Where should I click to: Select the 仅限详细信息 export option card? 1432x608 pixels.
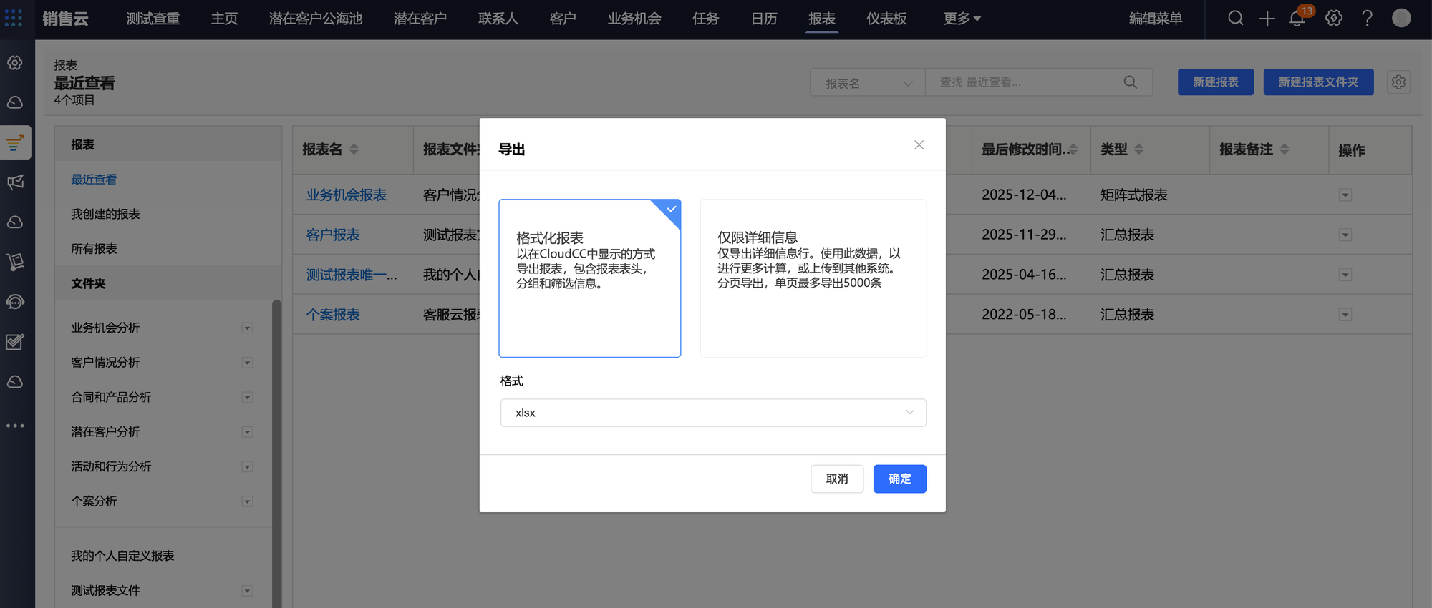[x=813, y=278]
